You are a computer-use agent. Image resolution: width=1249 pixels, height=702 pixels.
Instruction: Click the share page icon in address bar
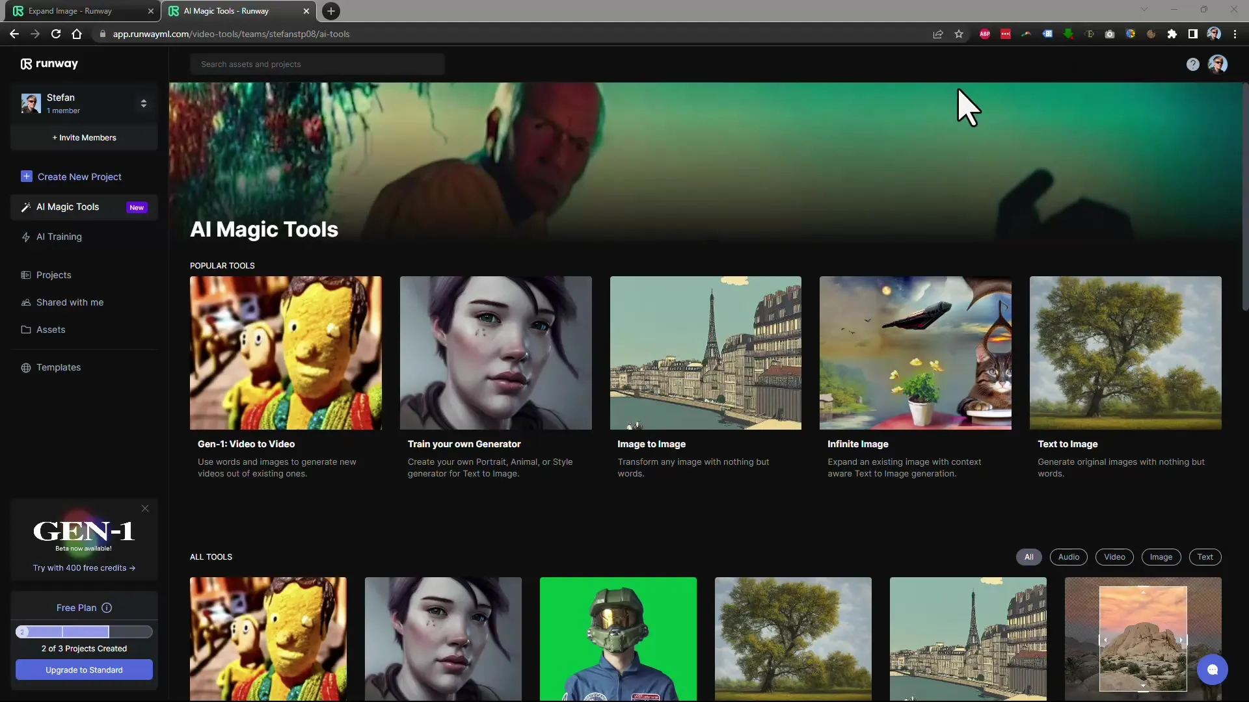pyautogui.click(x=938, y=34)
